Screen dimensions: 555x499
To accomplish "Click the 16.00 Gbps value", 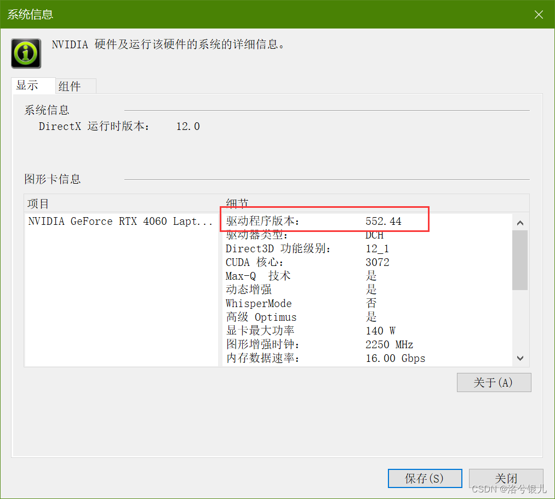I will point(396,359).
